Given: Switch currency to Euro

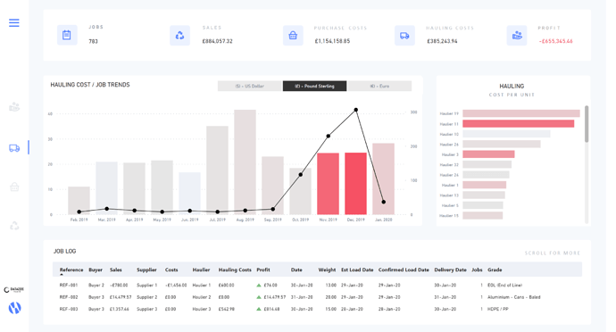Looking at the screenshot, I should tap(379, 86).
